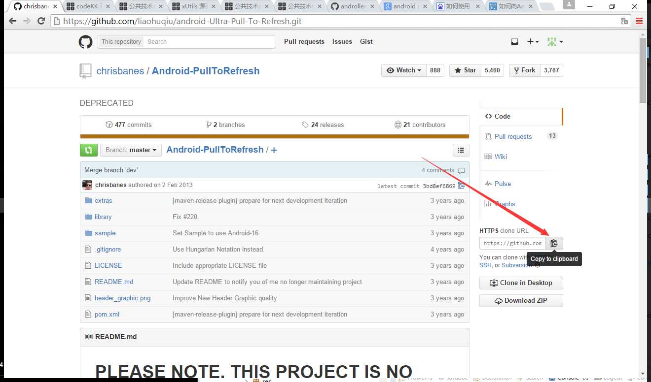Fork the repository

525,70
